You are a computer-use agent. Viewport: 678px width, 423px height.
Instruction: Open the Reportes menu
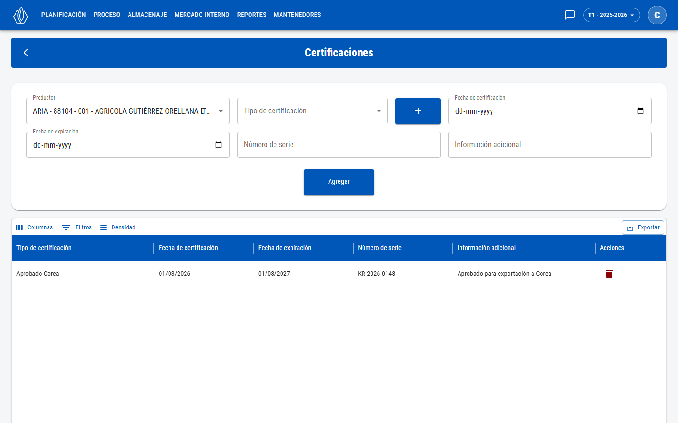252,15
